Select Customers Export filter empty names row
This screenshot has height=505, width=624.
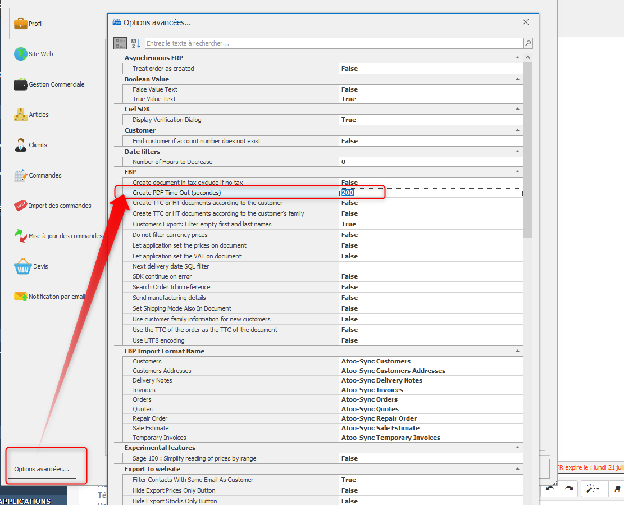(x=323, y=224)
